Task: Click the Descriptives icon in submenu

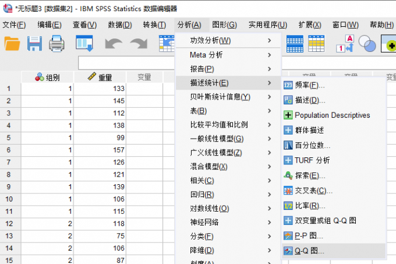Action: [x=288, y=100]
